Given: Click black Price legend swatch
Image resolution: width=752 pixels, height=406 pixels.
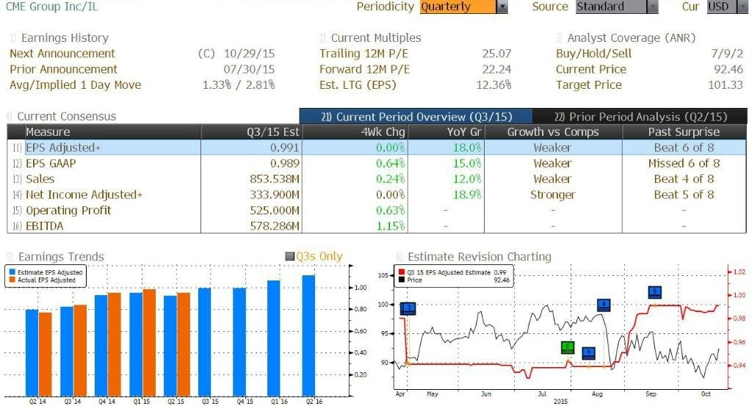Looking at the screenshot, I should tap(402, 280).
